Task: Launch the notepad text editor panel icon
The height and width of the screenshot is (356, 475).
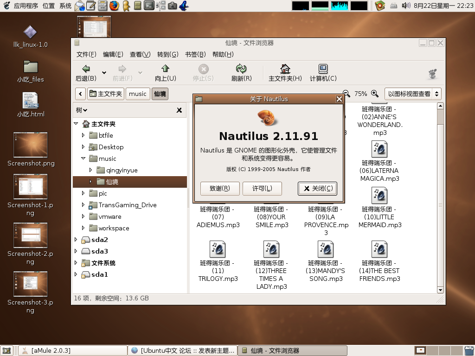Action: [91, 6]
